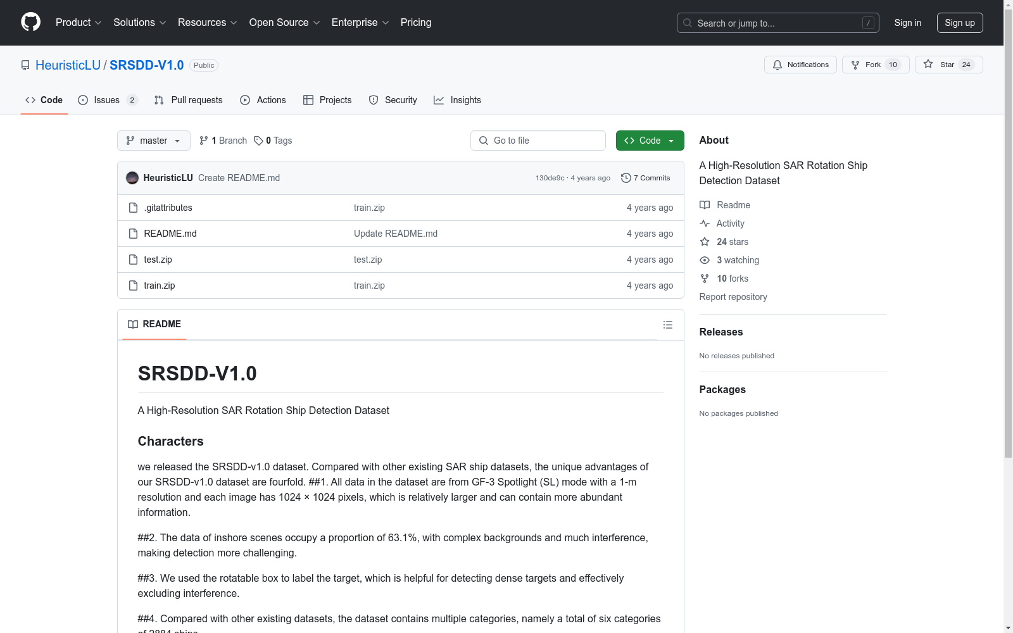Open the GitHub homepage logo
This screenshot has width=1013, height=633.
30,22
